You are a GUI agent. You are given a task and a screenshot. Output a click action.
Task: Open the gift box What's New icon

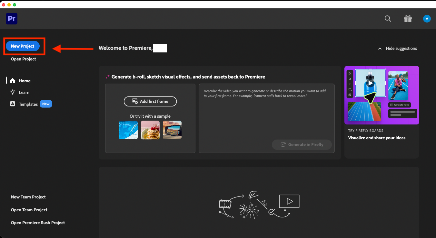point(408,19)
